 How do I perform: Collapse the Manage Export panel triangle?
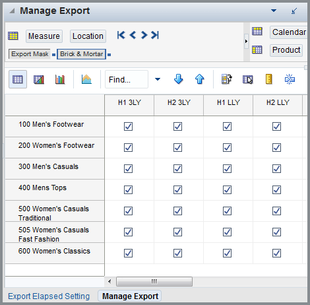click(12, 11)
